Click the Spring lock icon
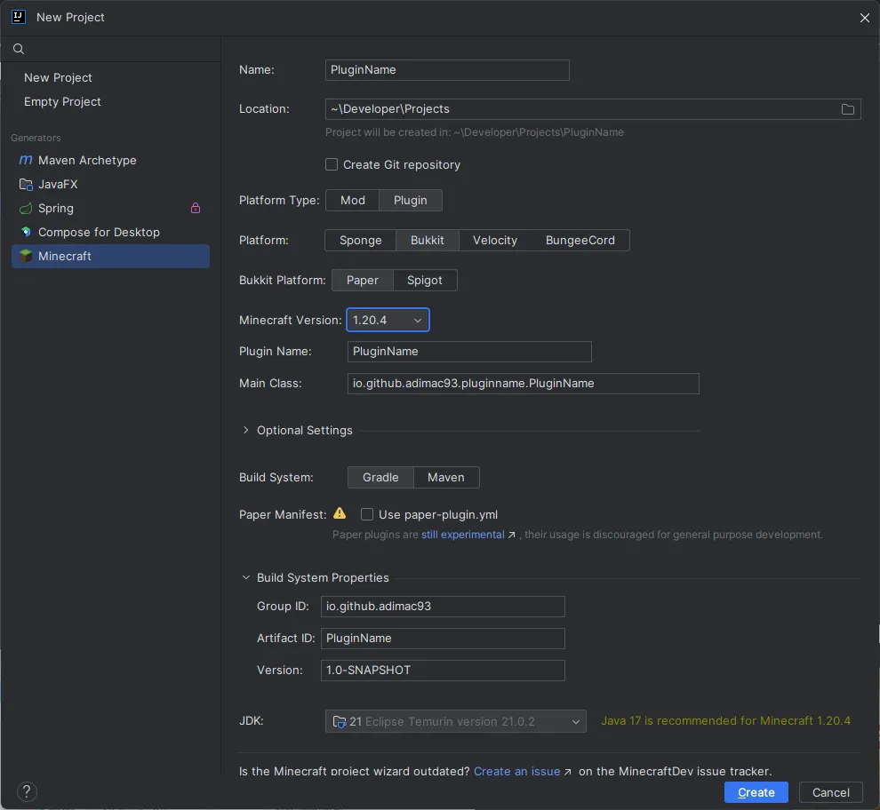This screenshot has width=880, height=810. [x=196, y=208]
